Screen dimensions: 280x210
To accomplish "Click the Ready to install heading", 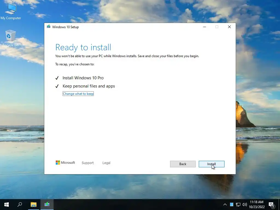I will 83,47.
